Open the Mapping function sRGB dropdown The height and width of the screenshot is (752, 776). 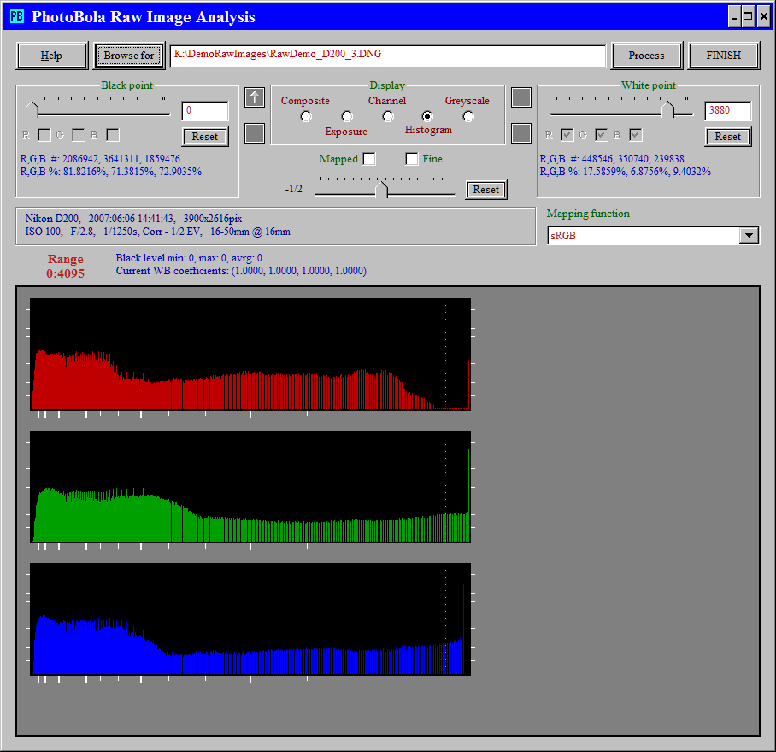(749, 236)
